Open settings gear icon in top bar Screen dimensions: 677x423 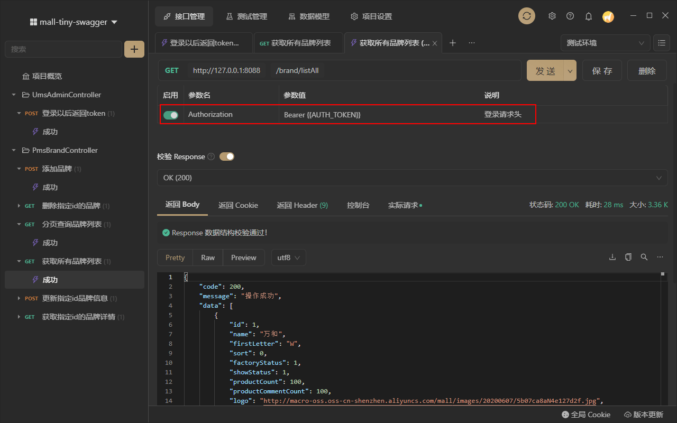tap(552, 16)
